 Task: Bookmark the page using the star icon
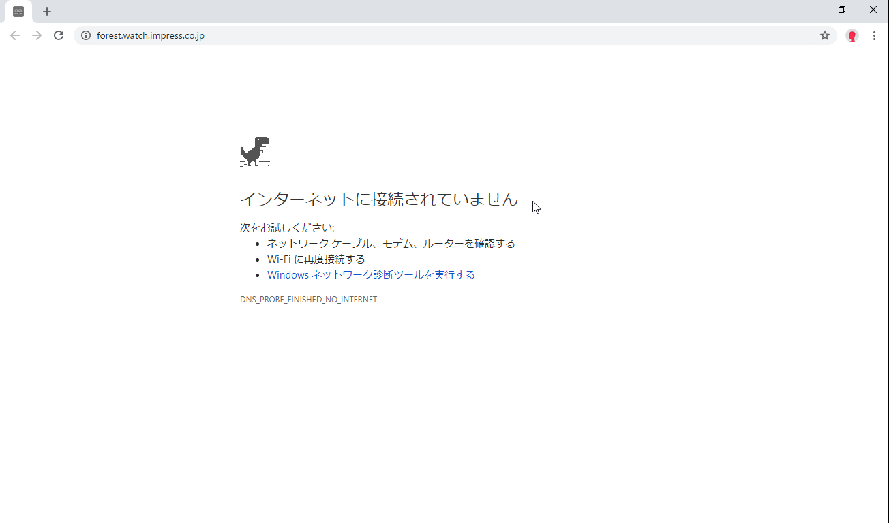824,35
